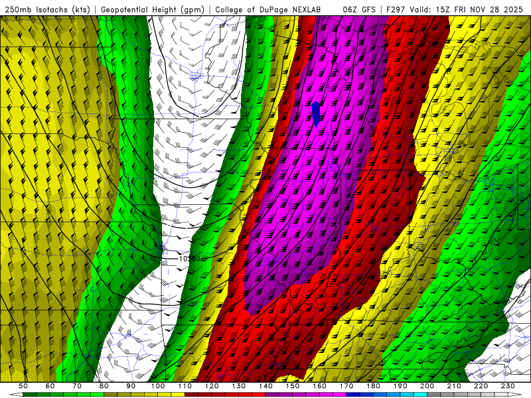Click the 60 value on the color scale

coord(50,386)
